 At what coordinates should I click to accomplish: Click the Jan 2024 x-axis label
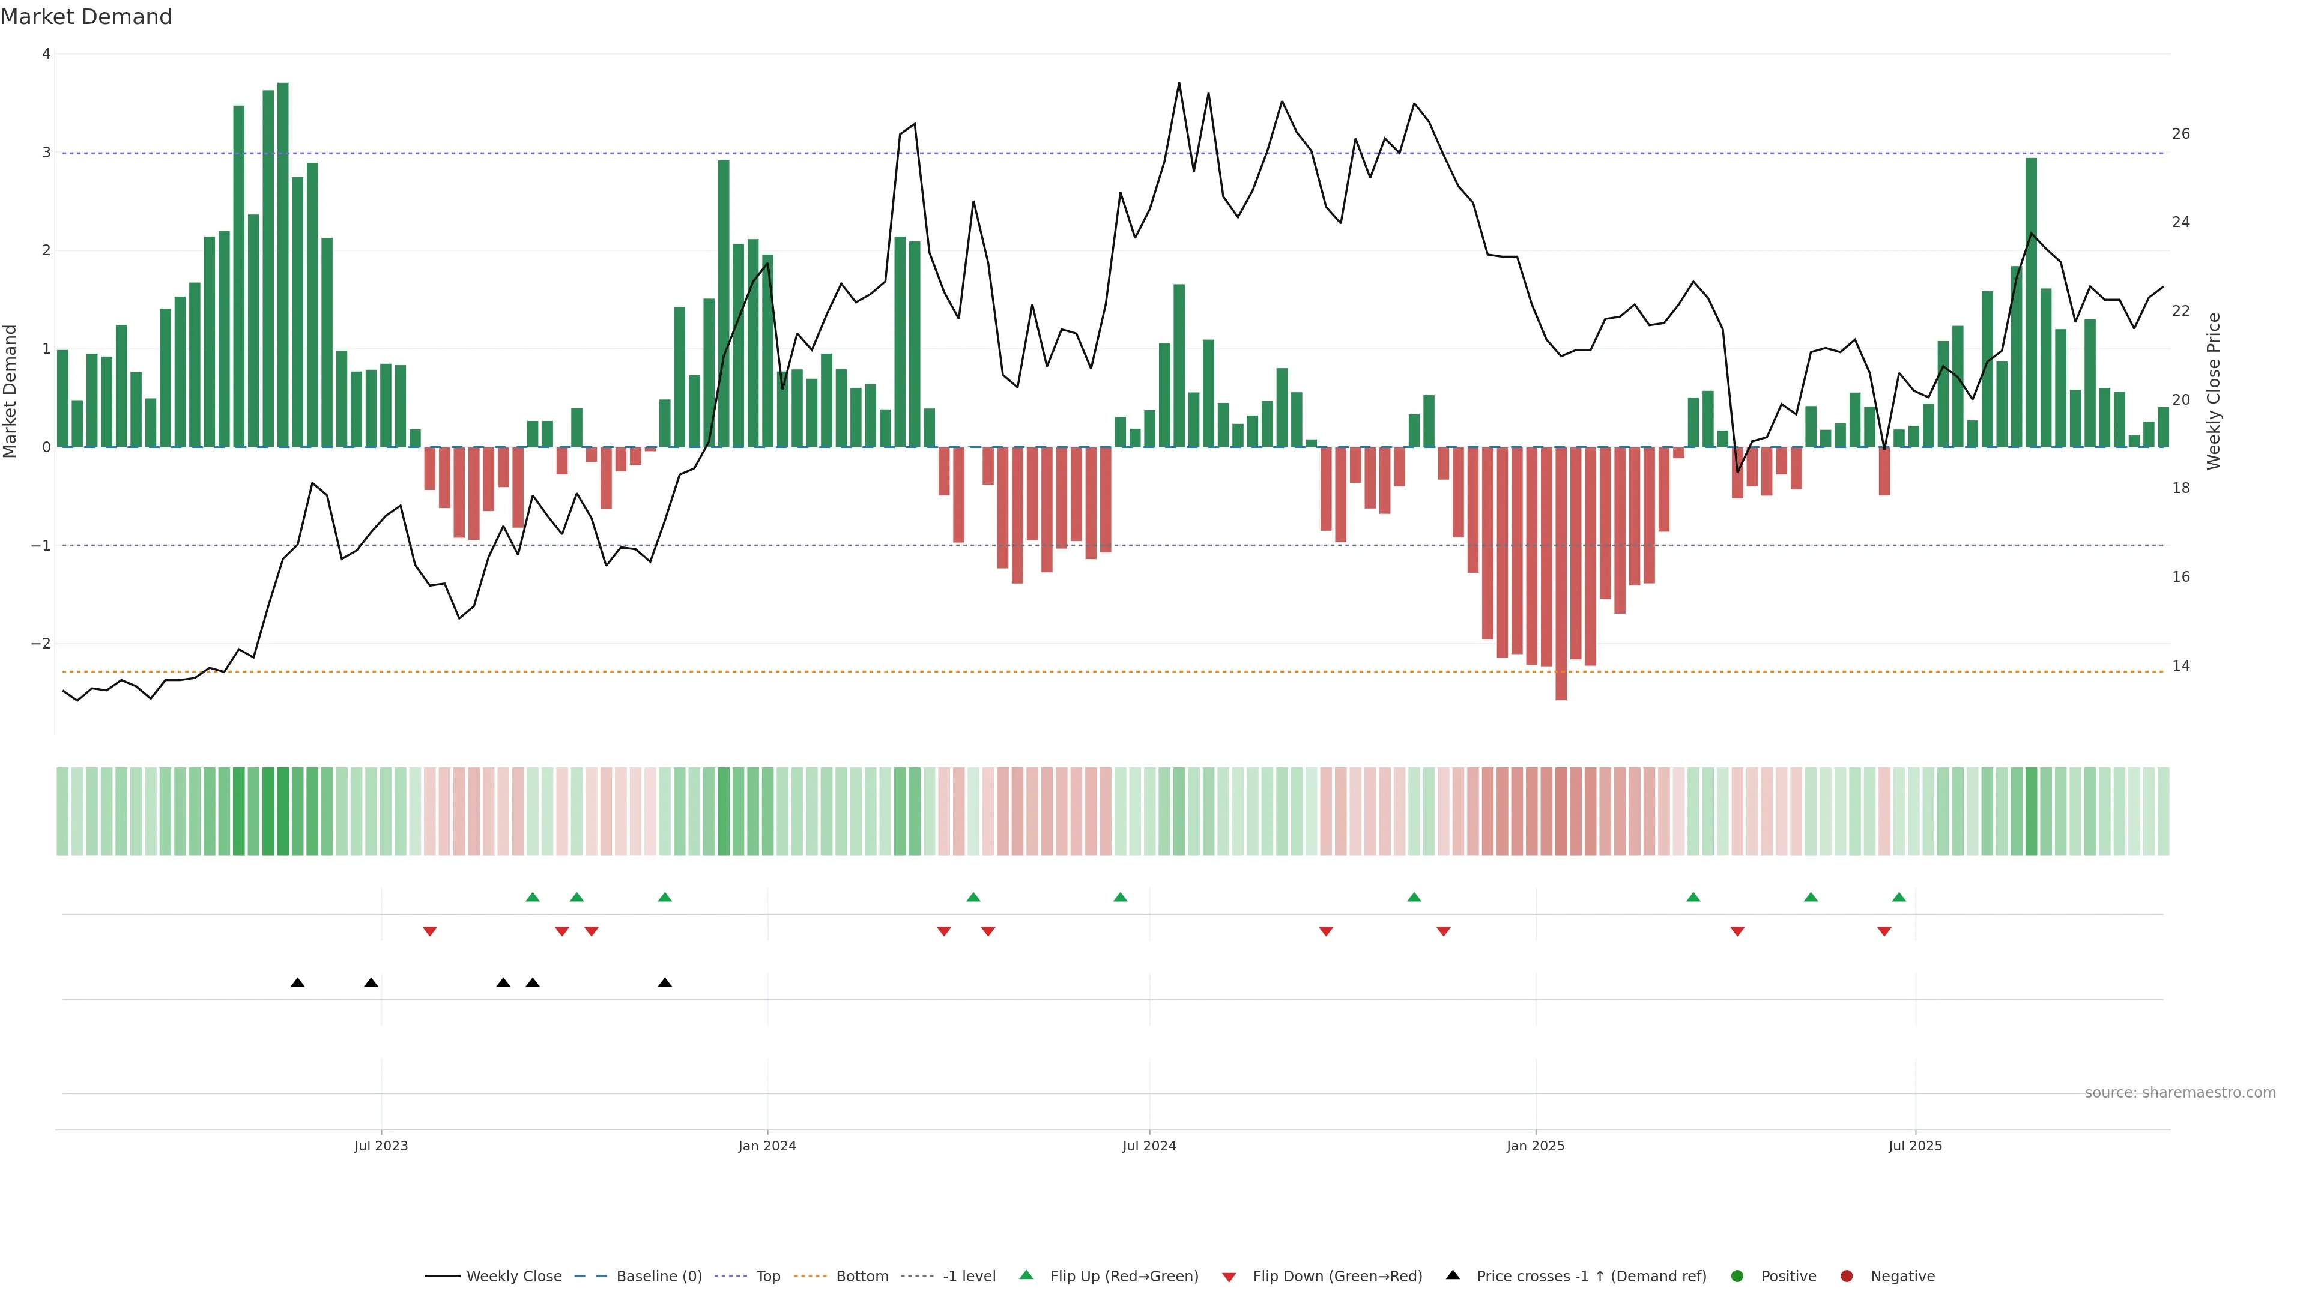click(767, 1146)
